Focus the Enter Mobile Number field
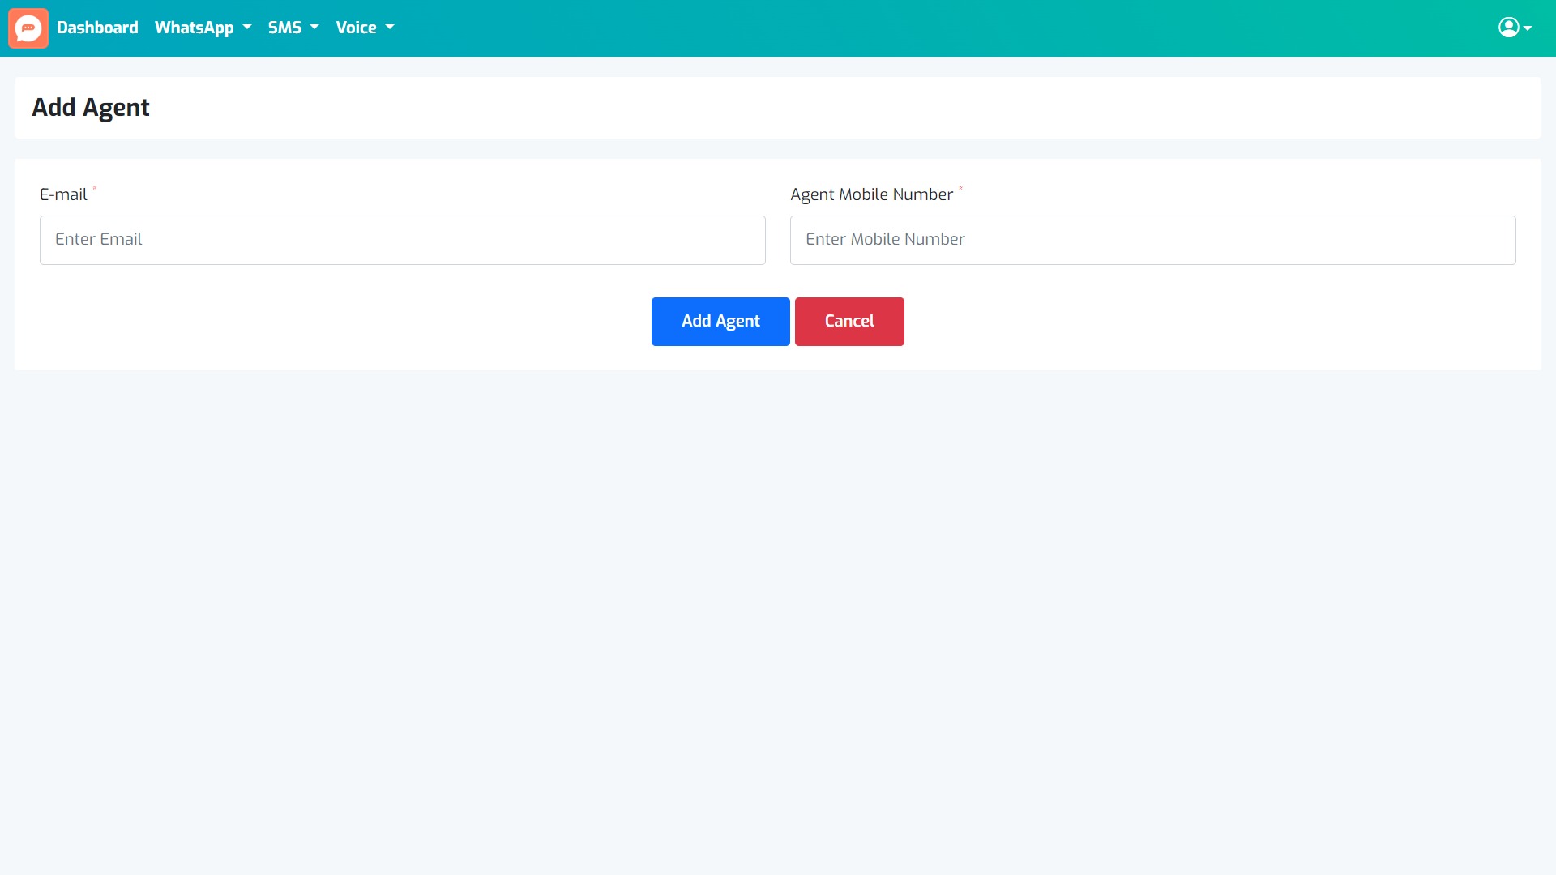The image size is (1556, 875). coord(1153,240)
